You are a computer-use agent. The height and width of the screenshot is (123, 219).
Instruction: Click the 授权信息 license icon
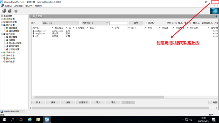pos(4,61)
